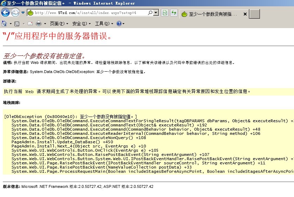Screen dimensions: 294x197
Task: Click the Compatibility View broken-page icon
Action: pos(164,13)
